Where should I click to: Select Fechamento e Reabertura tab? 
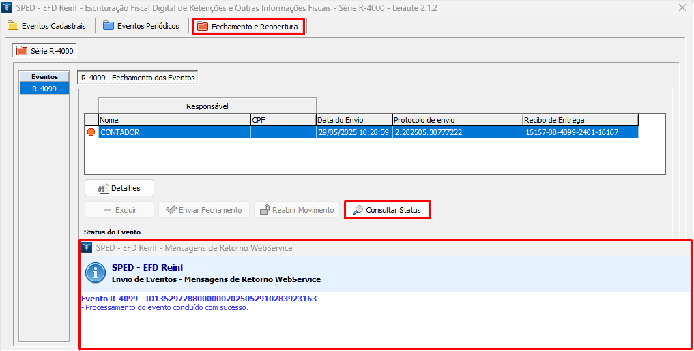(248, 27)
